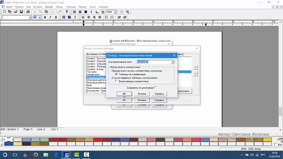Click the Print icon in the toolbar
Screen dimensions: 283x159
28,12
